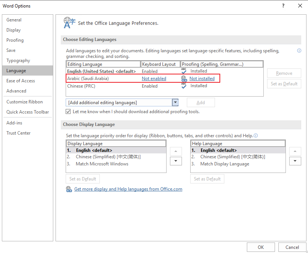Confirm with the OK button
Screen dimensions: 308x253
coord(261,247)
